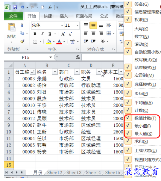Go to last sheet navigation arrow

22,172
